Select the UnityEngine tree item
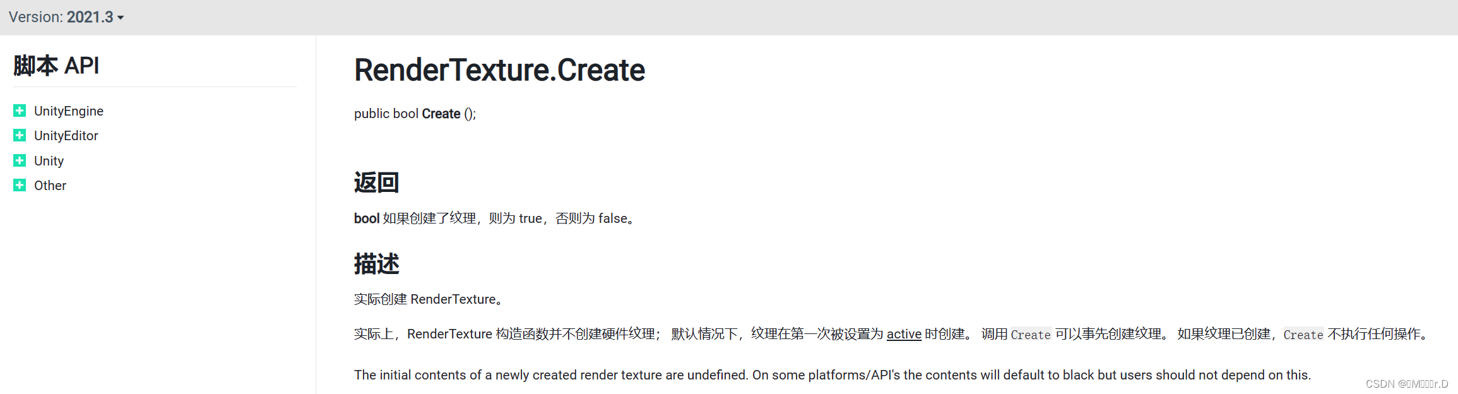 click(x=69, y=111)
